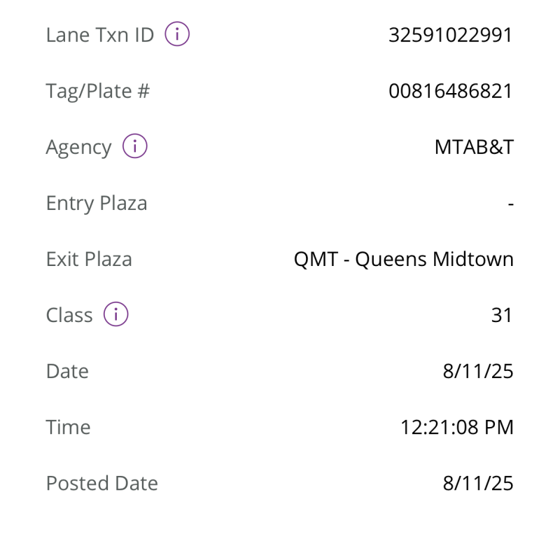Click the QMT - Queens Midtown exit plaza
Screen dimensions: 560x560
coord(403,259)
